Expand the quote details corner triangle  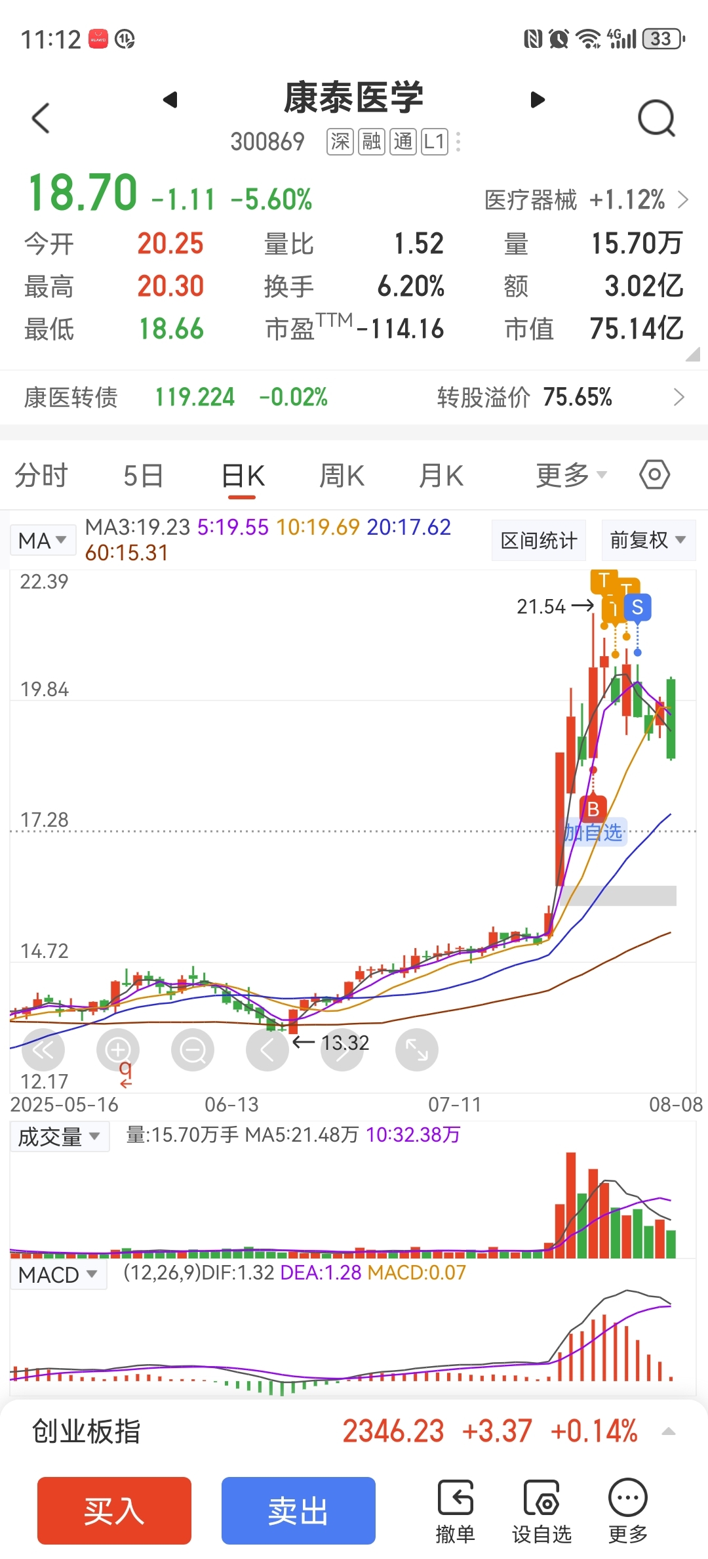[692, 355]
